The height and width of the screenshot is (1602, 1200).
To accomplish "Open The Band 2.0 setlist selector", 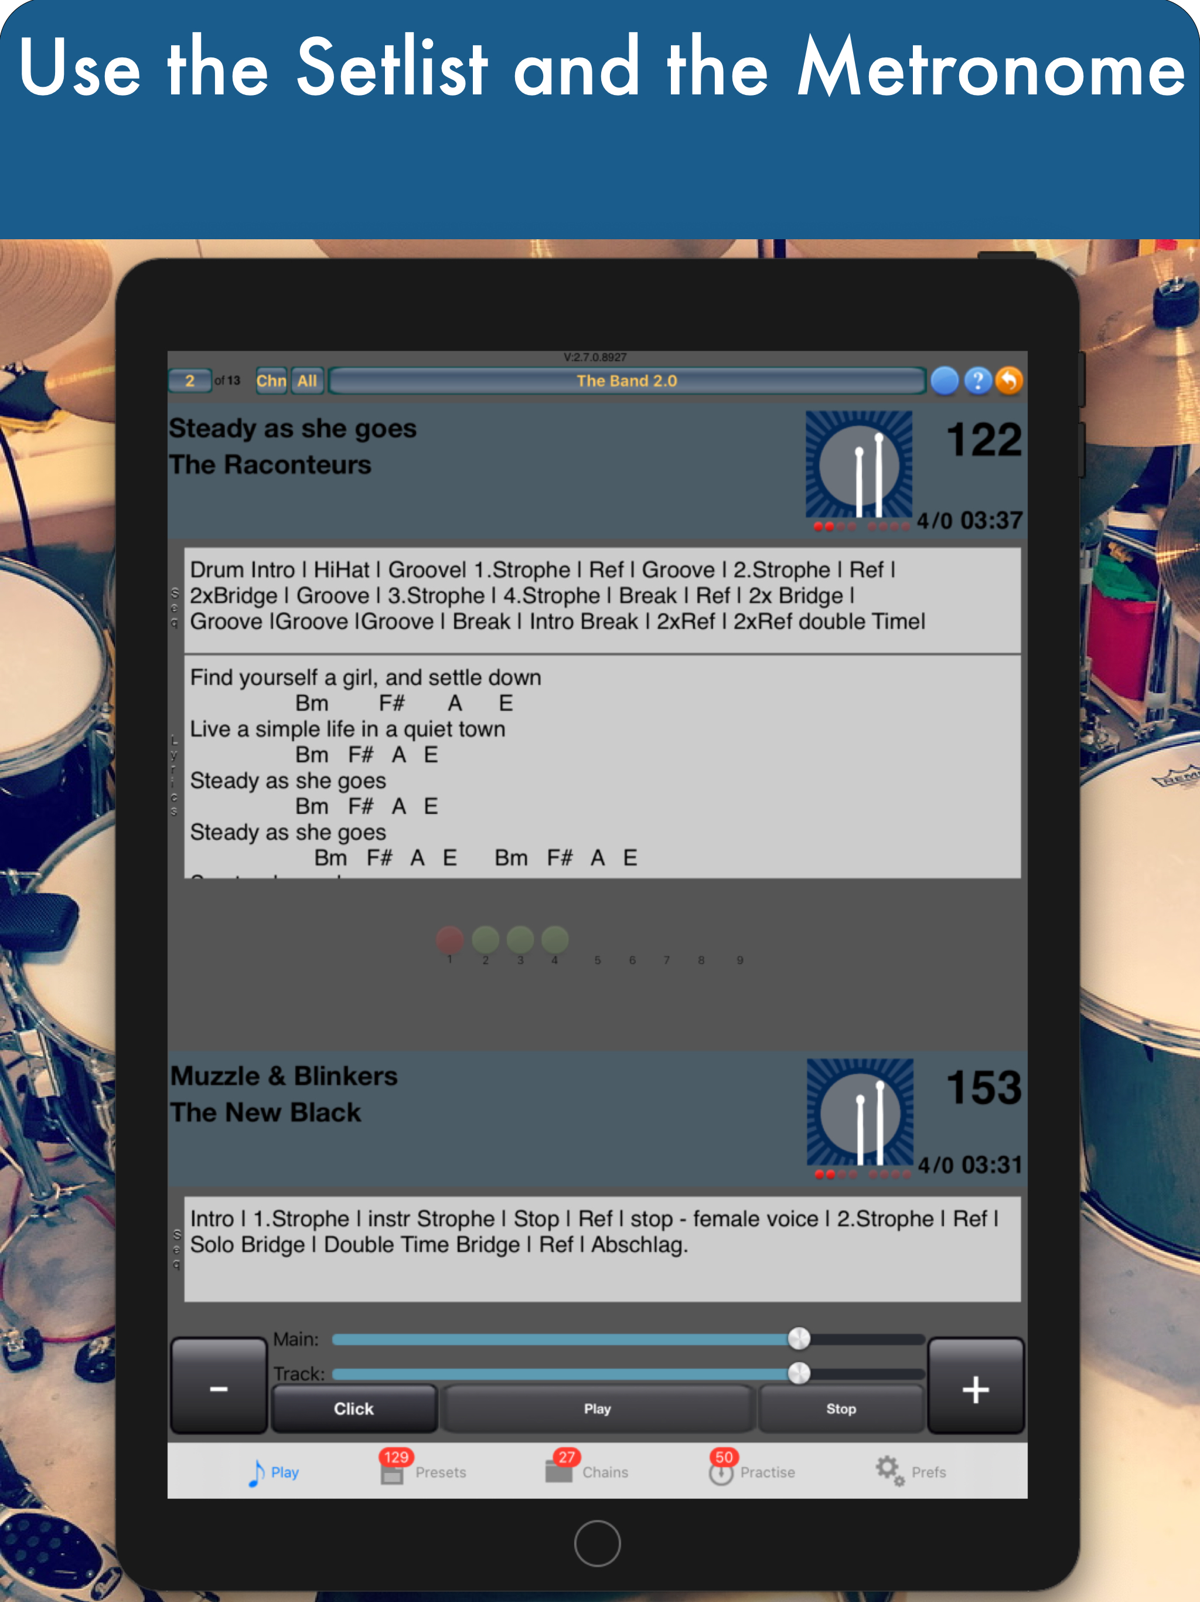I will (x=627, y=380).
